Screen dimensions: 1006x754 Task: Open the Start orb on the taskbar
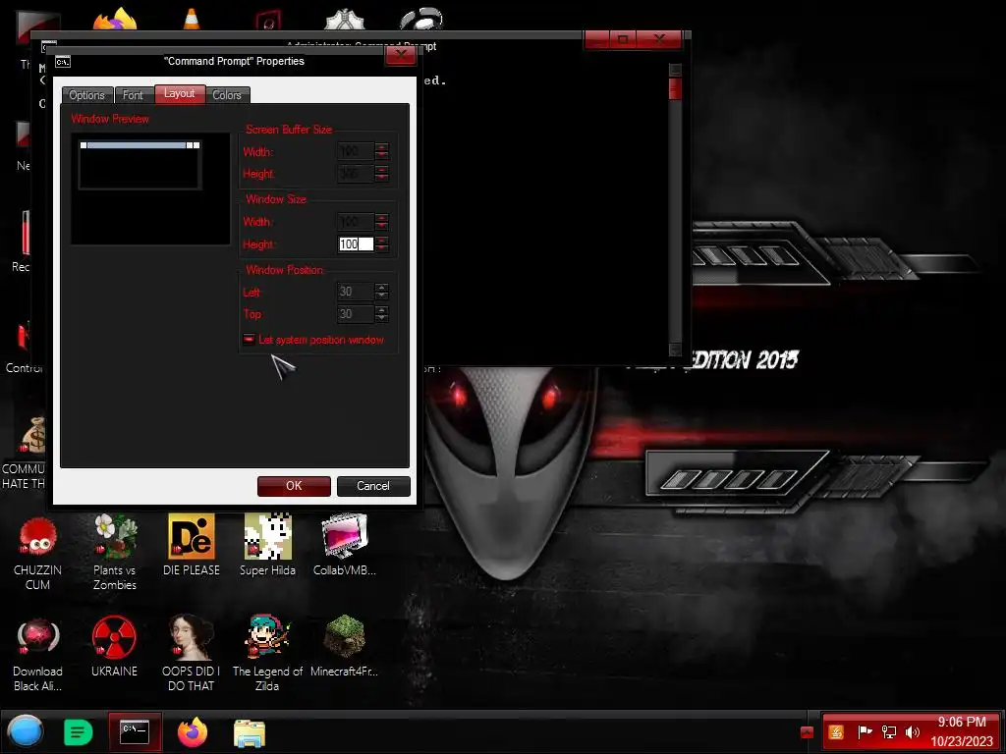point(26,731)
